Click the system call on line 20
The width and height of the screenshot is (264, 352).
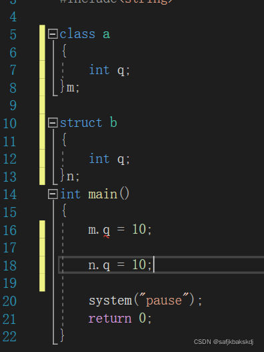pos(111,301)
